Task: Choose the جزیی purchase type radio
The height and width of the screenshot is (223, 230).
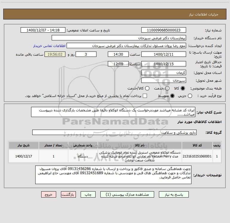Action: point(190,96)
